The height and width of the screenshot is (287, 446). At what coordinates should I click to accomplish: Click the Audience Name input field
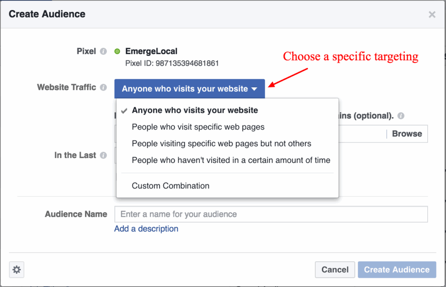pyautogui.click(x=271, y=214)
